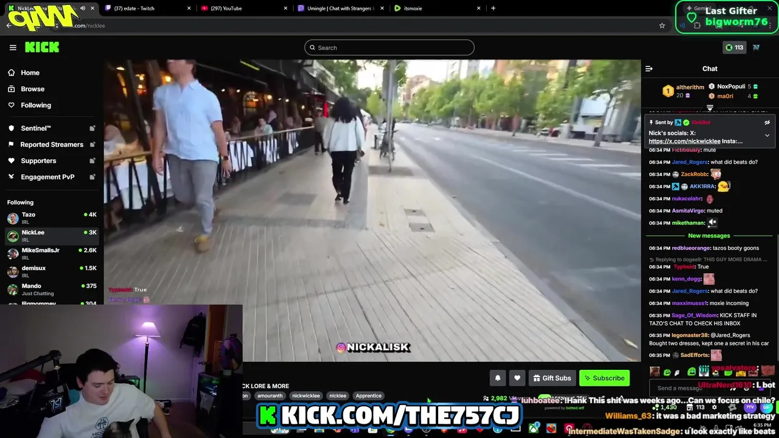
Task: Close the edate - Twitch tab
Action: (189, 8)
